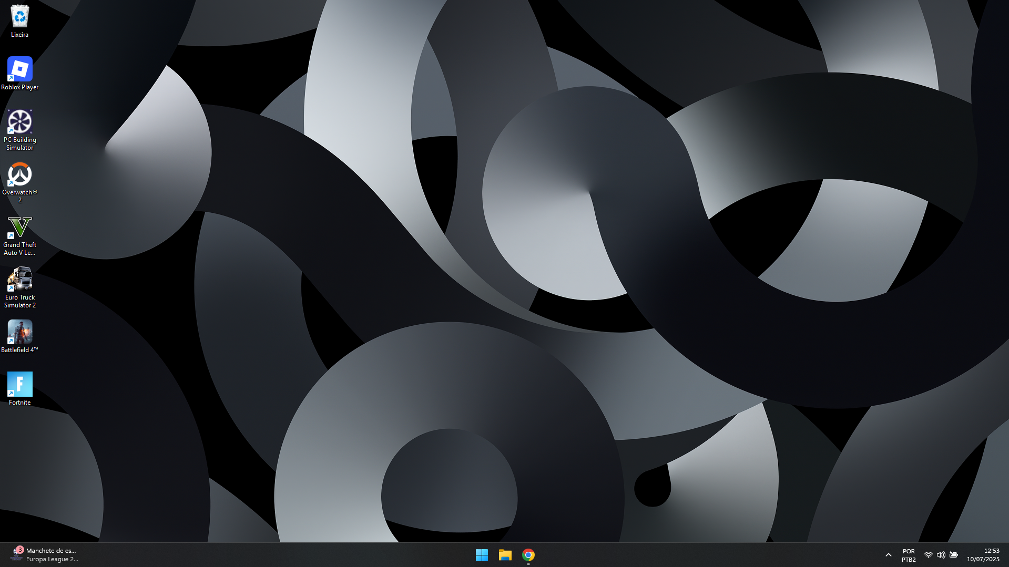
Task: Select the Fortnite desktop shortcut
Action: click(x=19, y=389)
